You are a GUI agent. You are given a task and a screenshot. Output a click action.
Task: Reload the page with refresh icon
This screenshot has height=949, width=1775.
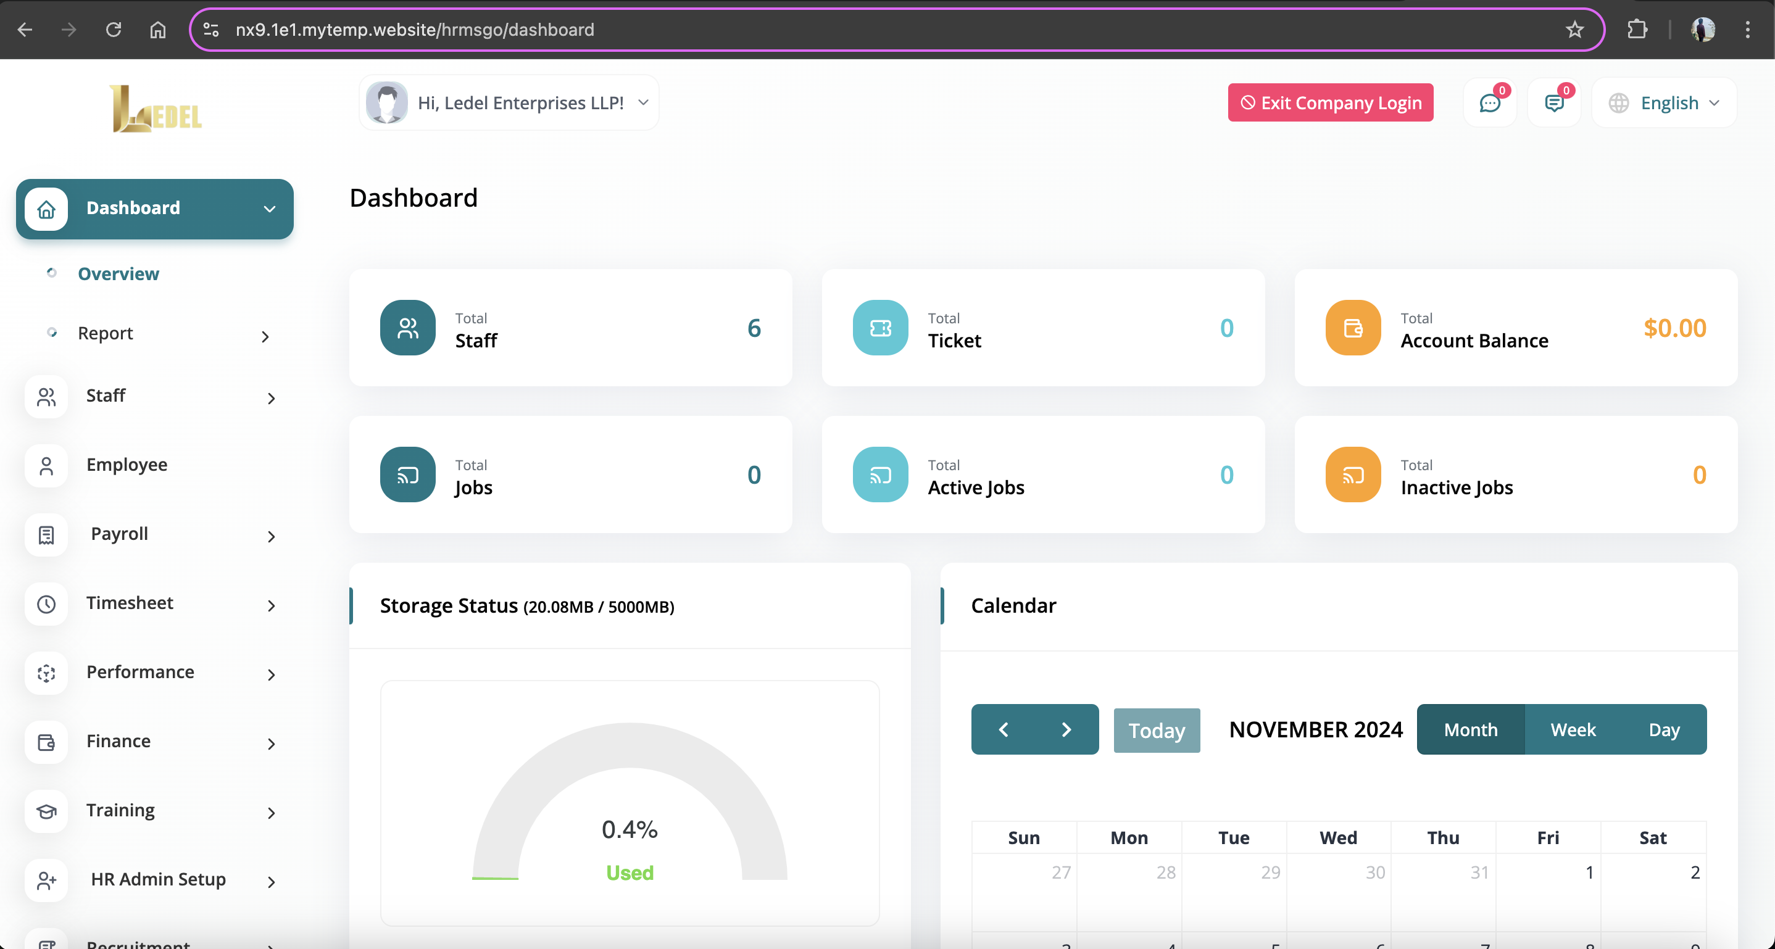point(114,30)
